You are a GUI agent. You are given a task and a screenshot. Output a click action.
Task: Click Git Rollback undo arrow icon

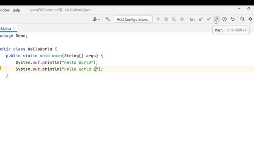pyautogui.click(x=233, y=19)
